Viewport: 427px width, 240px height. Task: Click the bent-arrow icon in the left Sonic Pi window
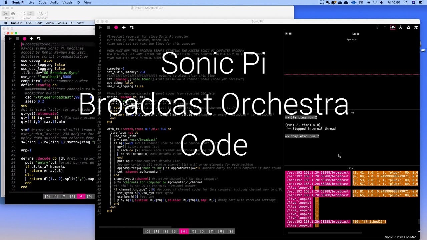click(39, 39)
